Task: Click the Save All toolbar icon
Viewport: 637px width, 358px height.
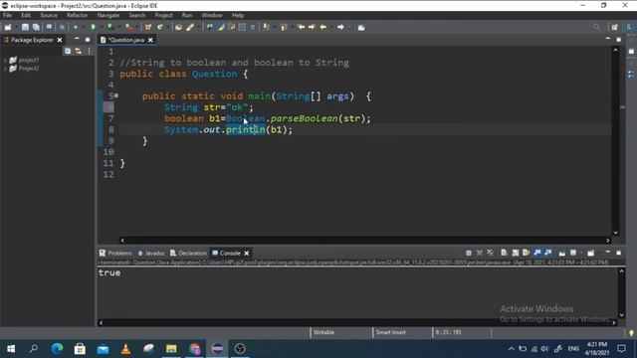Action: [36, 27]
